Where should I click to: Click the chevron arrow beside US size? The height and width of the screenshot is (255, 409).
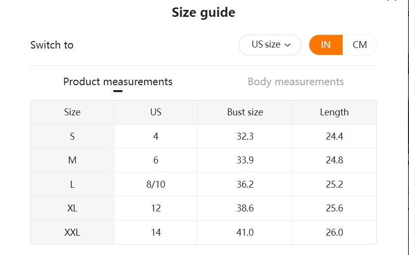[x=288, y=45]
